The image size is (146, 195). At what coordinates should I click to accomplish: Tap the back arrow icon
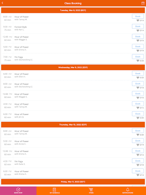(x=2, y=3)
